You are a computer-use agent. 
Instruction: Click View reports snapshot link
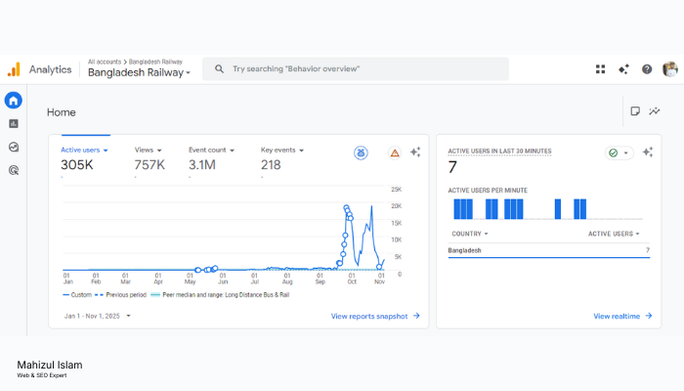pyautogui.click(x=369, y=316)
